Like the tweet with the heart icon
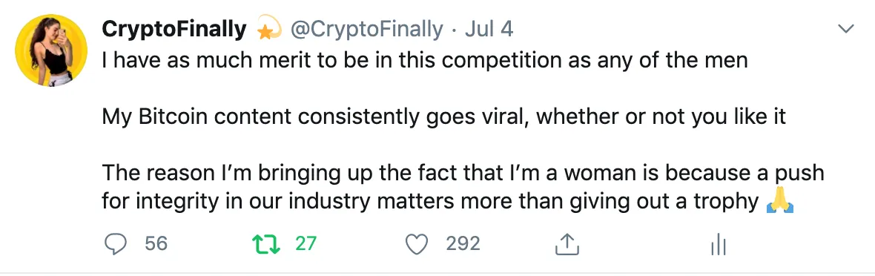This screenshot has height=276, width=875. click(416, 244)
